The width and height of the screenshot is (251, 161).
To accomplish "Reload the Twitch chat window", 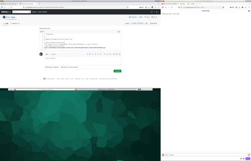I will pyautogui.click(x=172, y=8).
